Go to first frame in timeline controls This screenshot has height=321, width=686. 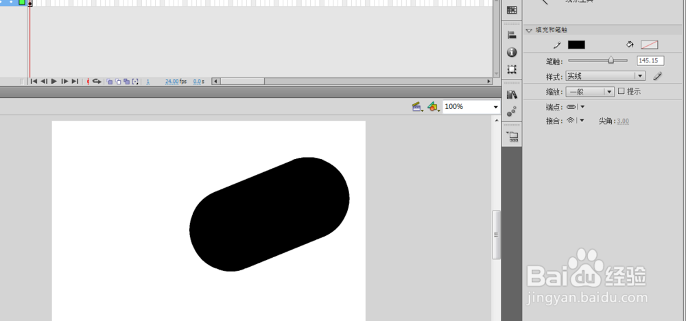point(33,82)
